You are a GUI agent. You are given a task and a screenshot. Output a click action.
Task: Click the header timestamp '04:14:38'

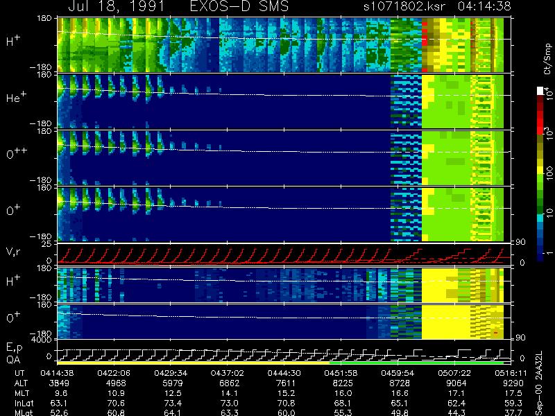point(484,6)
